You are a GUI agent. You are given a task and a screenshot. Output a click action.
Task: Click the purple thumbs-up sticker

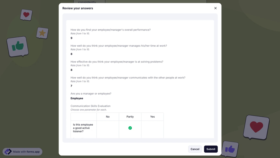[x=230, y=149]
